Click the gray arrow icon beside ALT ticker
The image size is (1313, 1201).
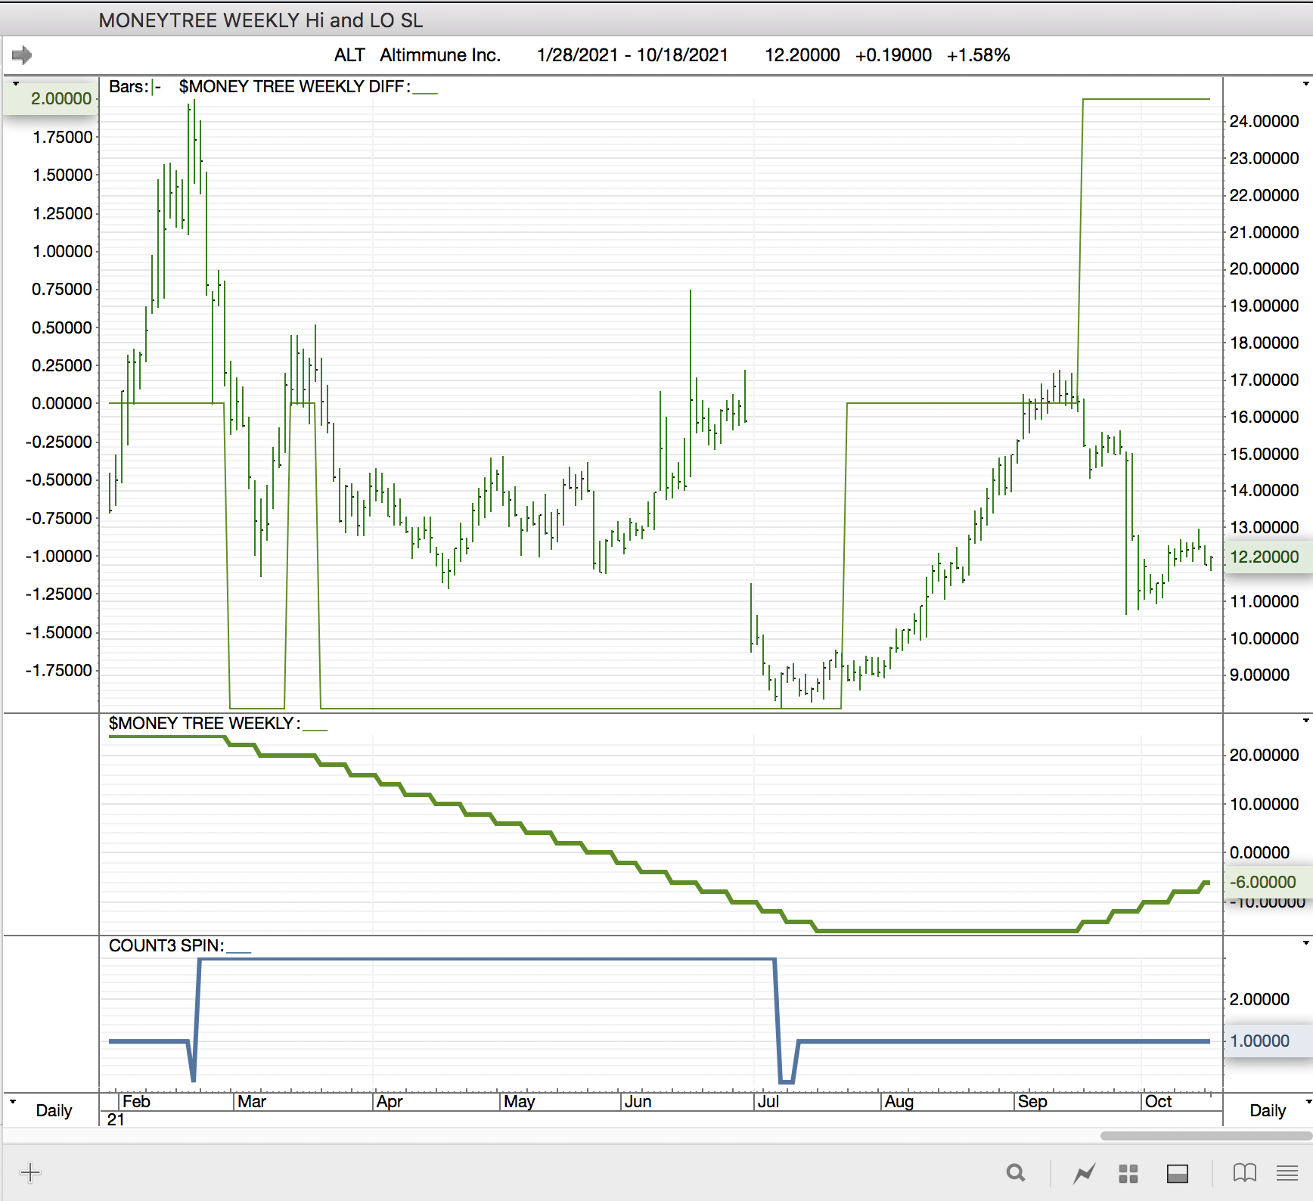22,55
